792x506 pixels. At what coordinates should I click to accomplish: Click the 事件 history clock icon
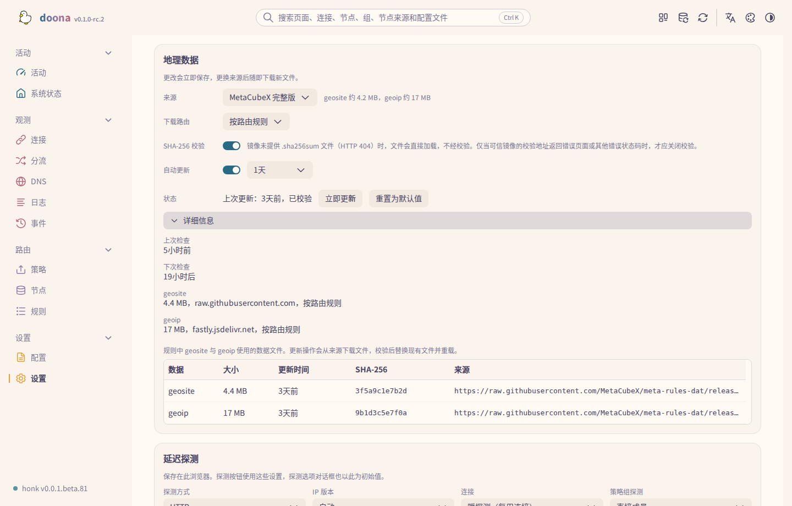pyautogui.click(x=21, y=223)
